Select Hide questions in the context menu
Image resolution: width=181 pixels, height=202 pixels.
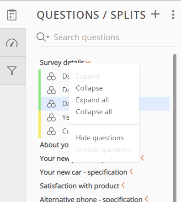(100, 138)
